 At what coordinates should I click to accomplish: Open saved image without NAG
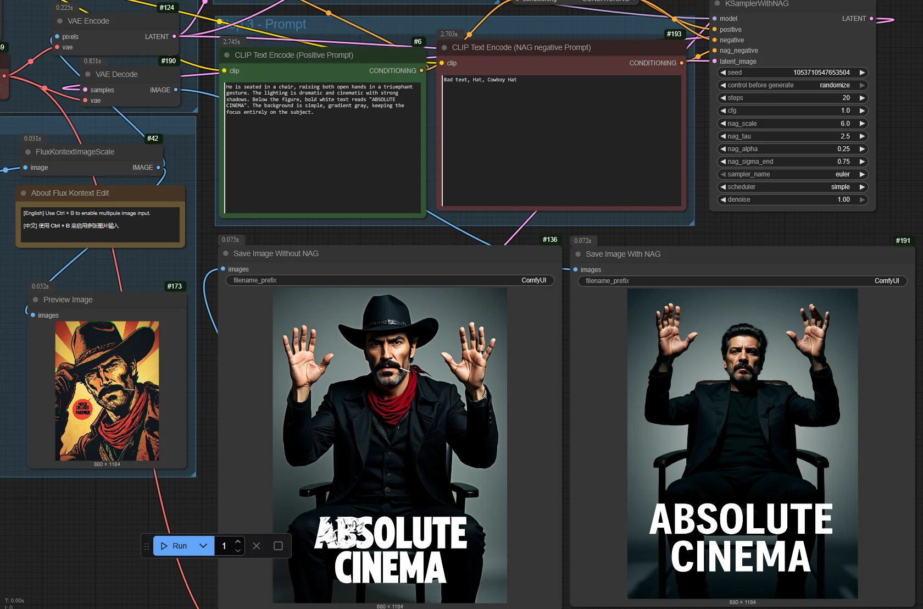(390, 445)
